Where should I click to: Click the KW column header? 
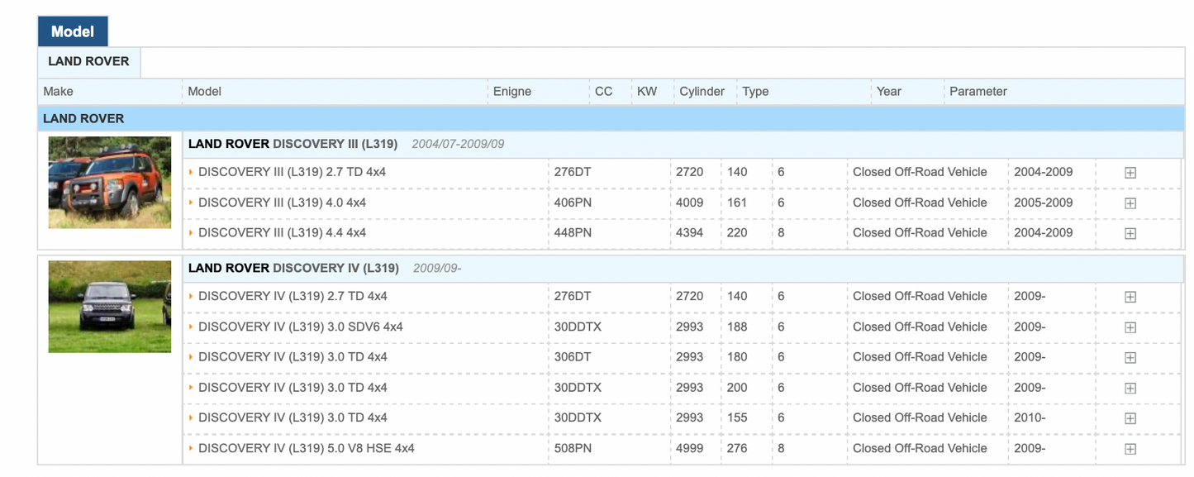[647, 92]
